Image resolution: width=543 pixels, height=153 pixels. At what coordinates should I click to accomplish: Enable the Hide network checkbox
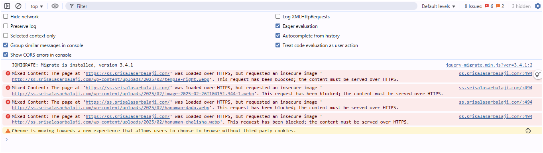[6, 17]
